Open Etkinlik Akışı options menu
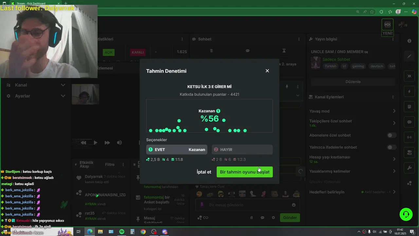 tap(123, 165)
